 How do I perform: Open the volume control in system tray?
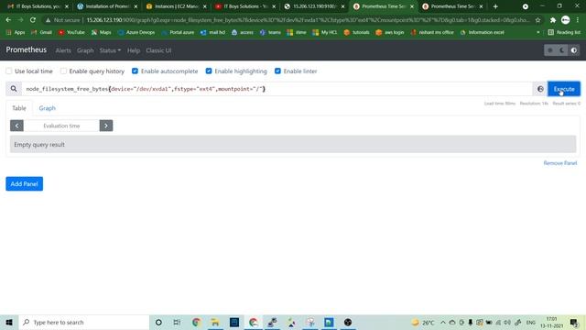(x=507, y=322)
